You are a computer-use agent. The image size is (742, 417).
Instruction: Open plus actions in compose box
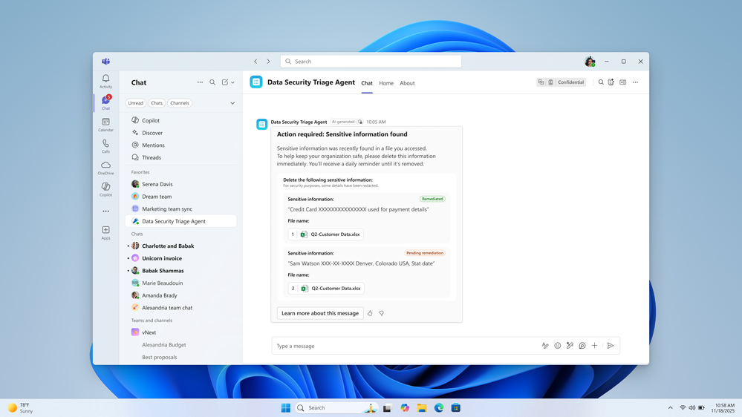[594, 346]
